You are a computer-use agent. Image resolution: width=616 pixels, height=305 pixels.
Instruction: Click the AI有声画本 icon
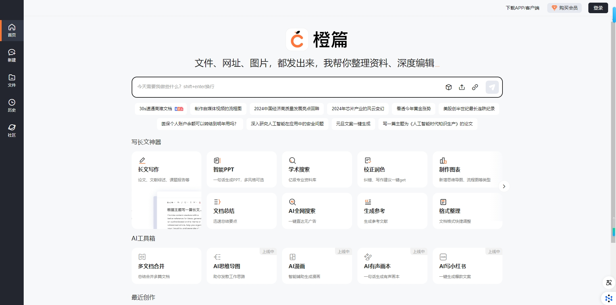click(368, 257)
